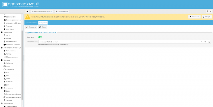The width and height of the screenshot is (213, 107).
Task: Collapse the Диагностика tree section
Action: point(2,88)
